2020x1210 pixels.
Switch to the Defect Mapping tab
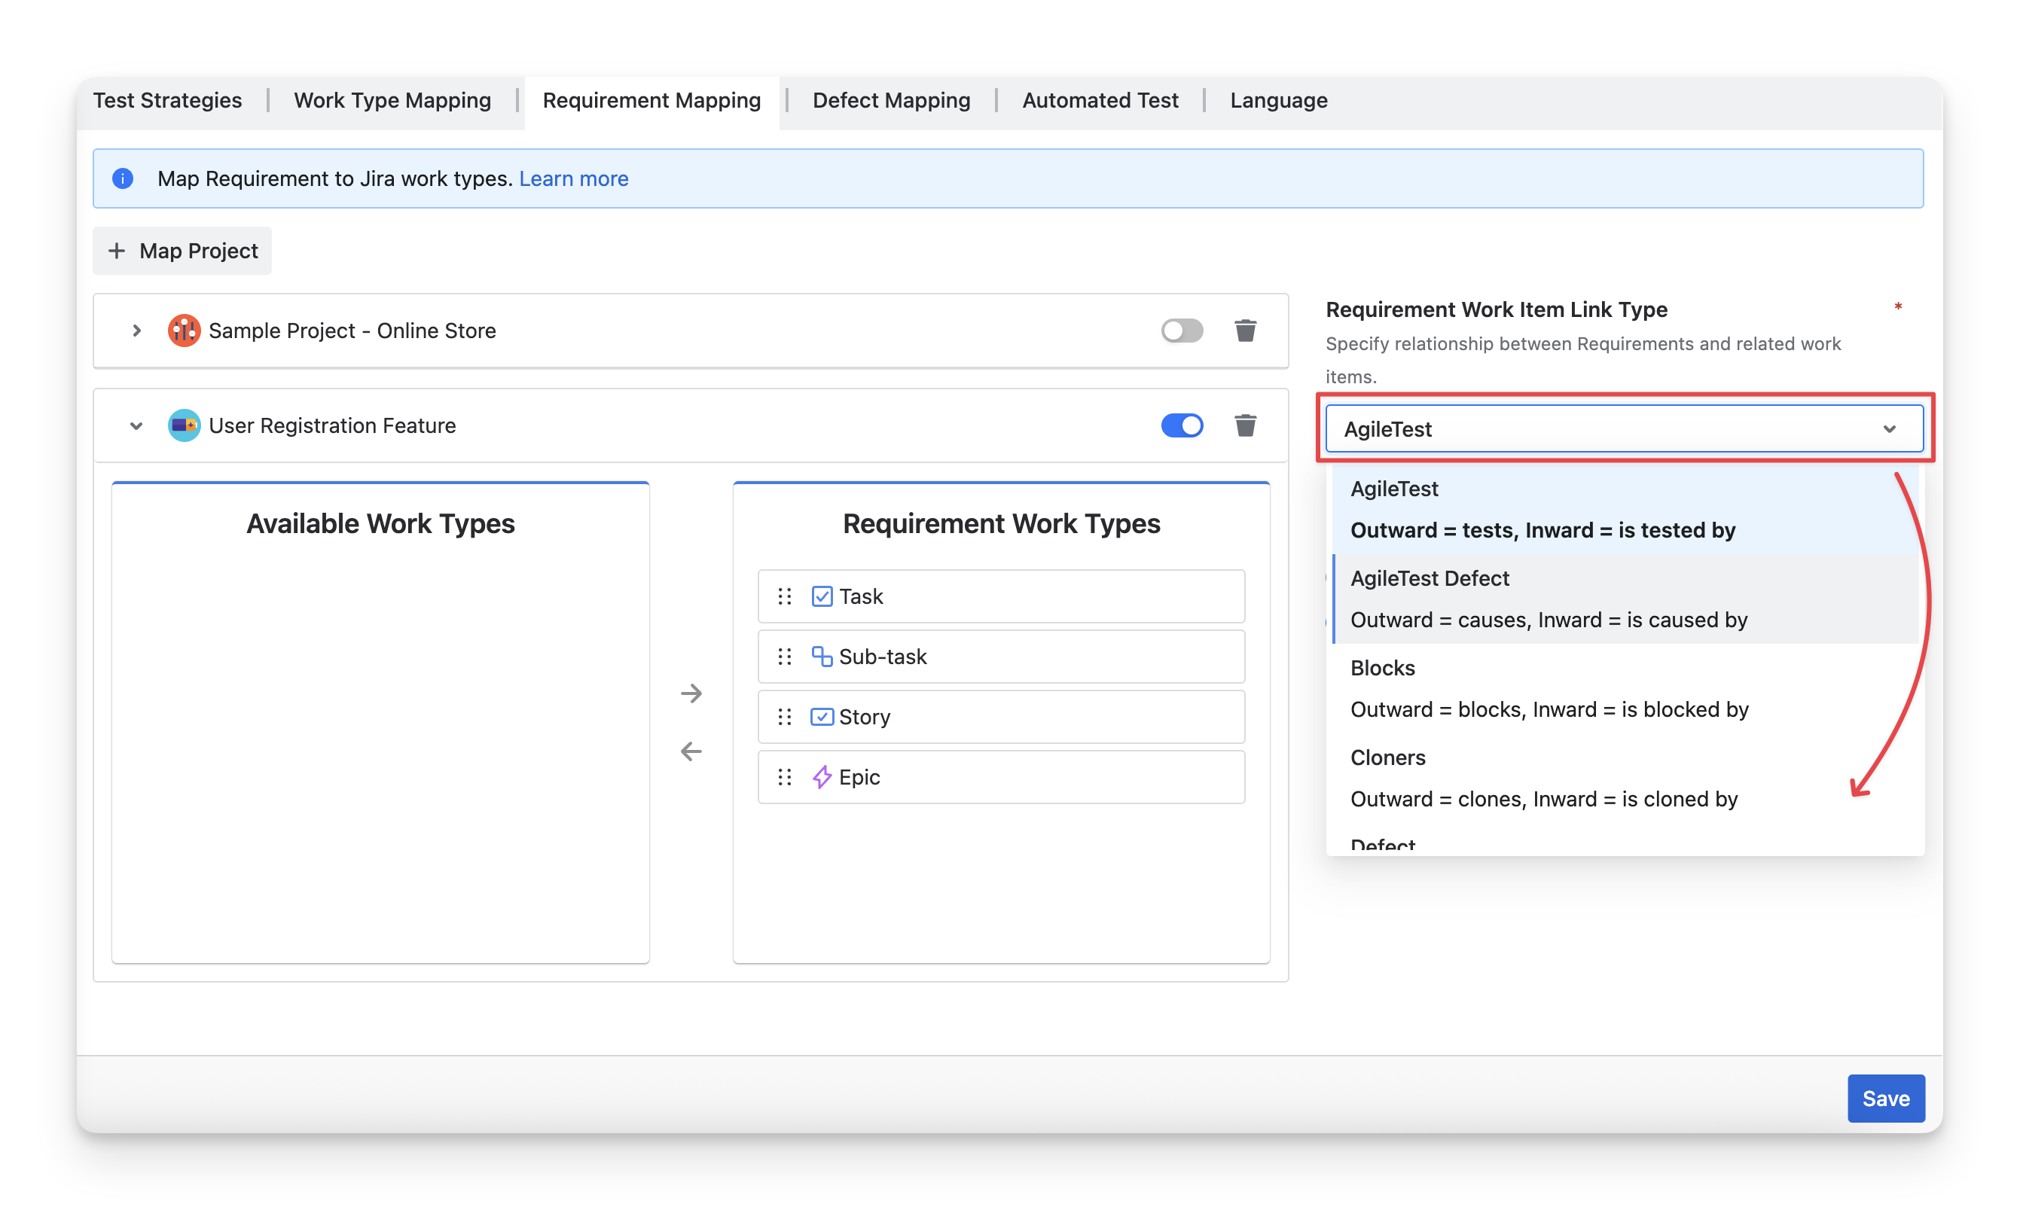pos(890,100)
